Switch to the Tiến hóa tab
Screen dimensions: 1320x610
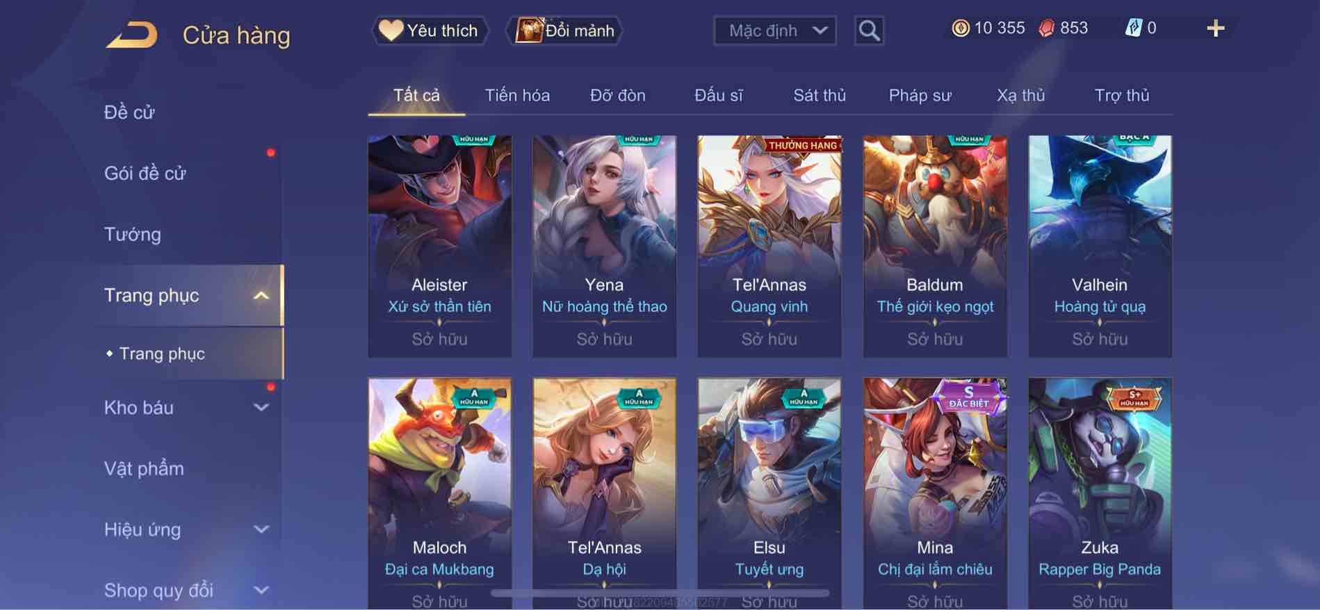517,95
